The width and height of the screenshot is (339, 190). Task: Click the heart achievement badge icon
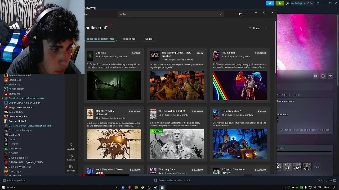pyautogui.click(x=297, y=167)
